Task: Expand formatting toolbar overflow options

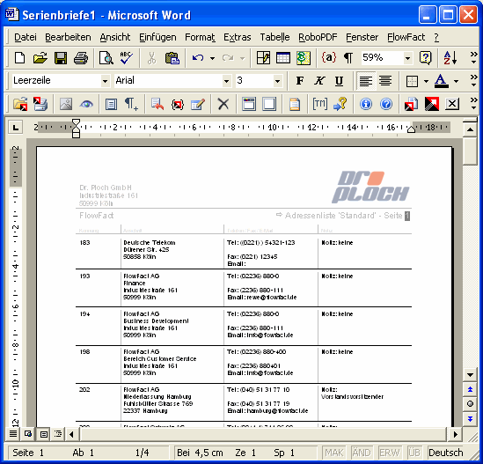Action: pyautogui.click(x=473, y=81)
